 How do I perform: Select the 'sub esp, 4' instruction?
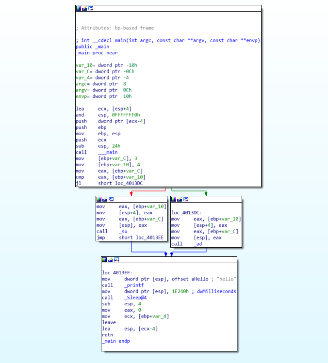coord(121,304)
